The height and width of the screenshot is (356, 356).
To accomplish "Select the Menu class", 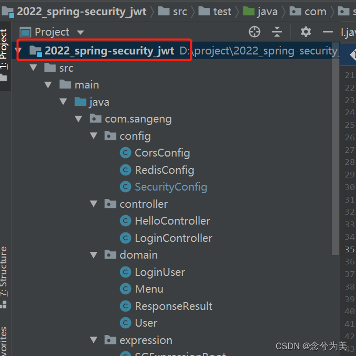I will point(149,289).
